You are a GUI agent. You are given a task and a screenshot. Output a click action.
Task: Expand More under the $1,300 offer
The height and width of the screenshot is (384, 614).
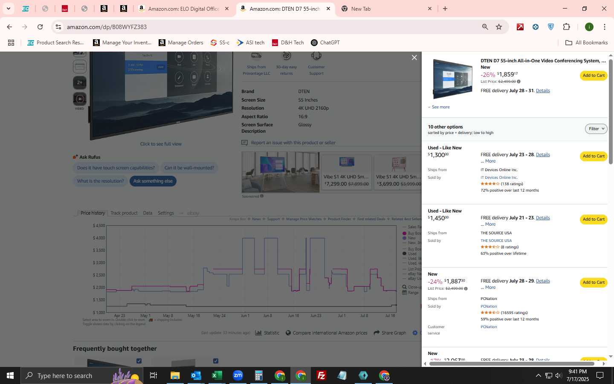coord(490,161)
